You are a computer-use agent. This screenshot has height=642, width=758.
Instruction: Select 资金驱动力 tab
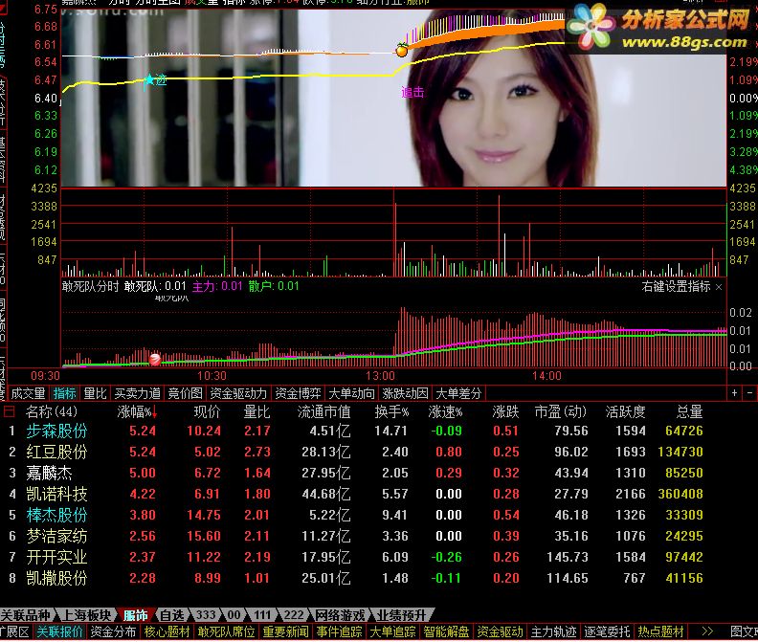point(238,393)
